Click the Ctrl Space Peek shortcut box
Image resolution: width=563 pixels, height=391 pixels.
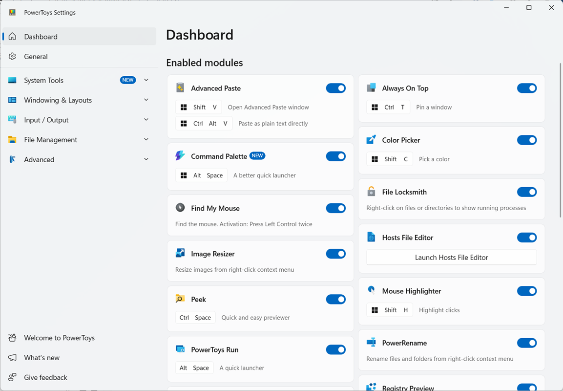(x=195, y=317)
